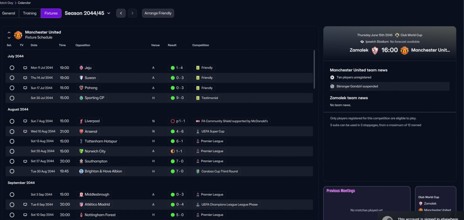The height and width of the screenshot is (220, 464).
Task: Click the Liverpool club badge
Action: point(81,121)
